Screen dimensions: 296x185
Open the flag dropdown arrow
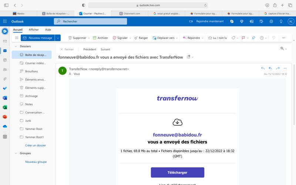[x=248, y=38]
